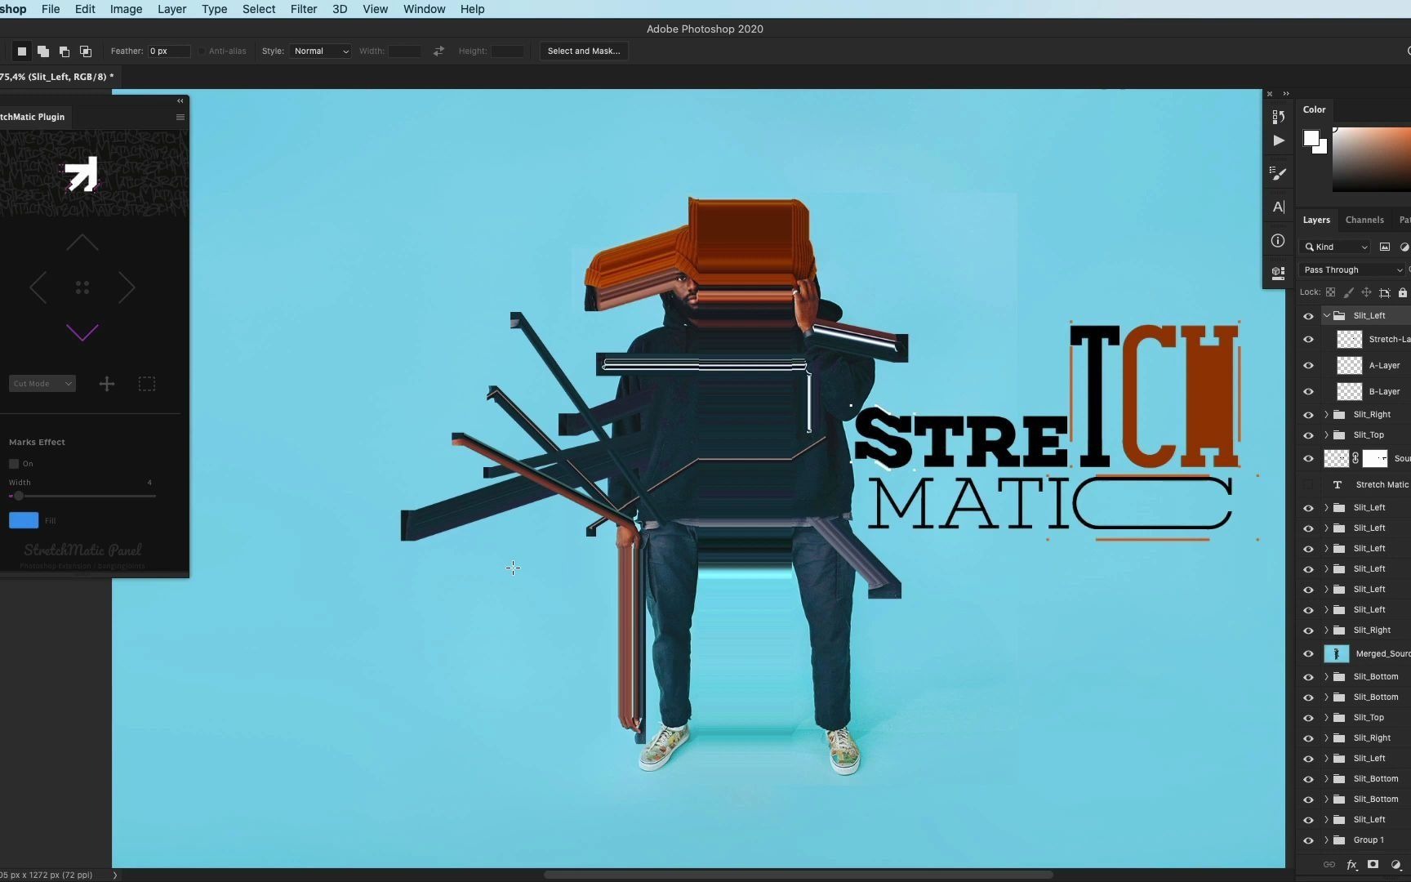
Task: Open the Pass Through blend mode dropdown
Action: (1351, 269)
